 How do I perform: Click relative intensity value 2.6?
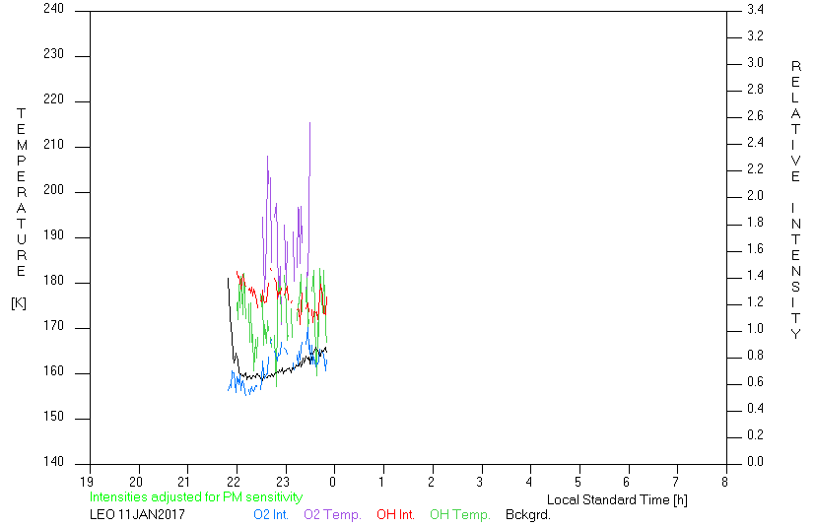(755, 115)
